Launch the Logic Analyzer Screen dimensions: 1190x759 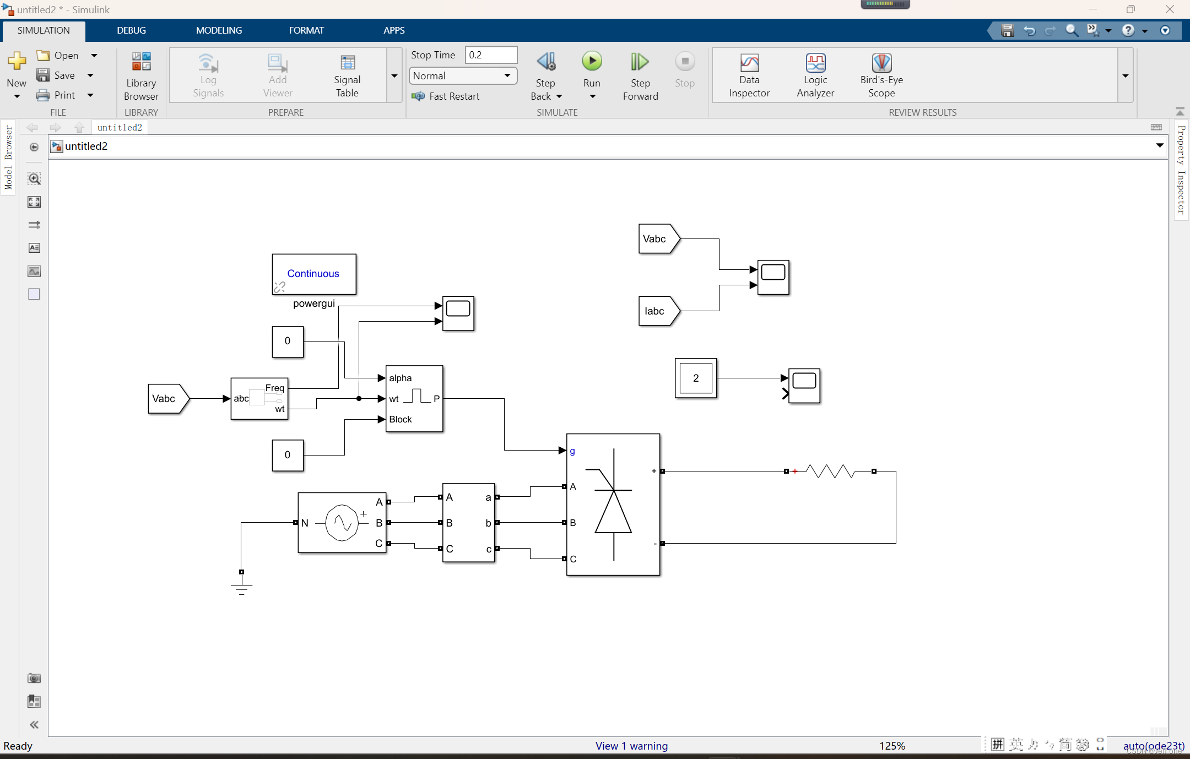point(815,74)
